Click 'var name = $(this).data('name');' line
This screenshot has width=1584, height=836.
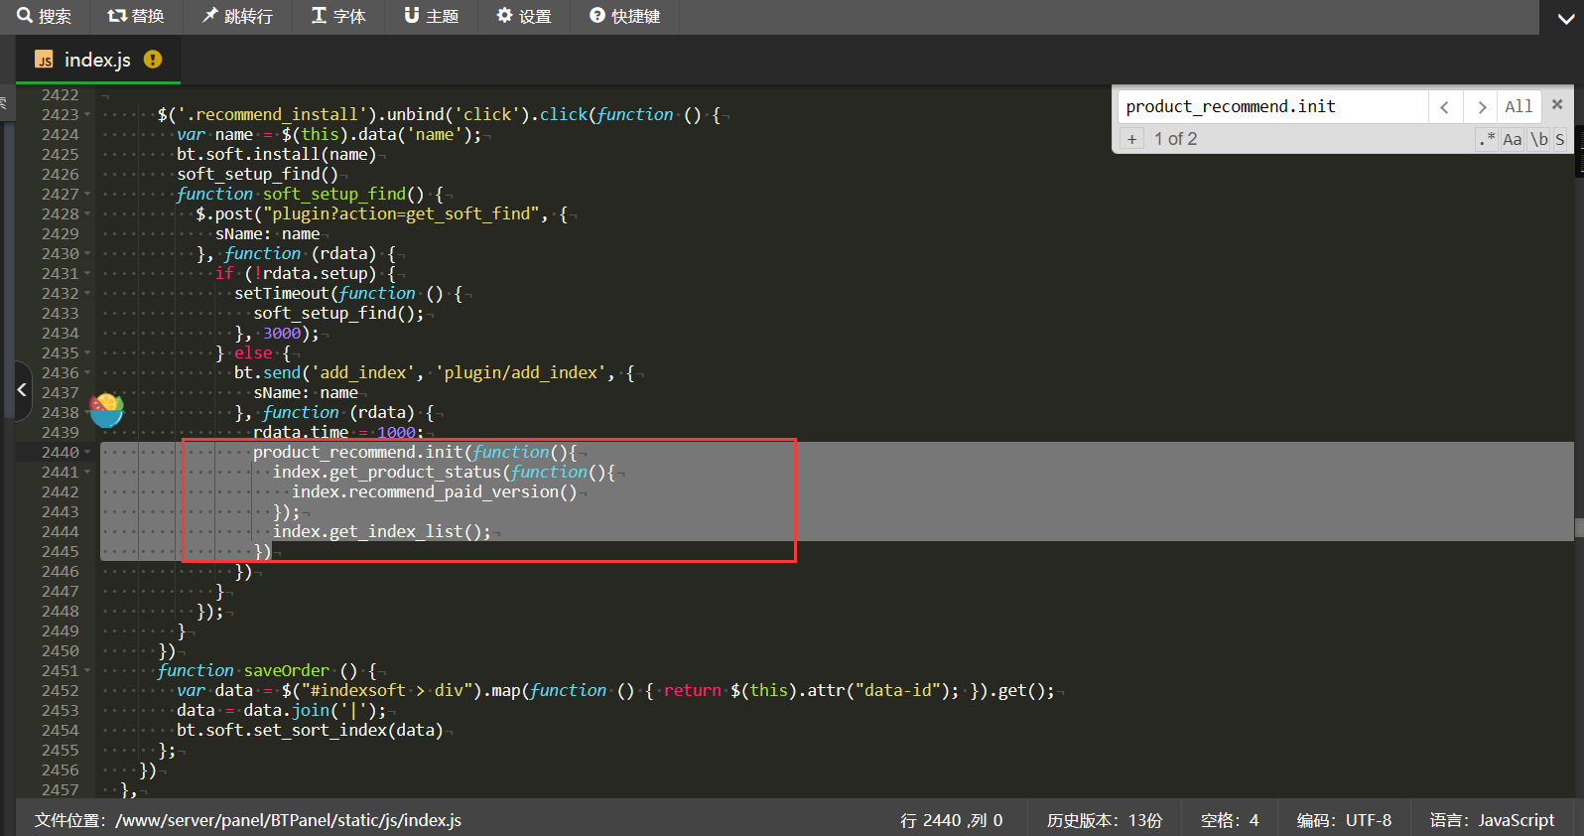tap(329, 135)
